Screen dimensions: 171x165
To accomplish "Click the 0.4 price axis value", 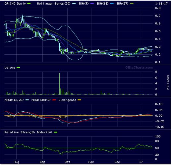I will pos(158,39).
